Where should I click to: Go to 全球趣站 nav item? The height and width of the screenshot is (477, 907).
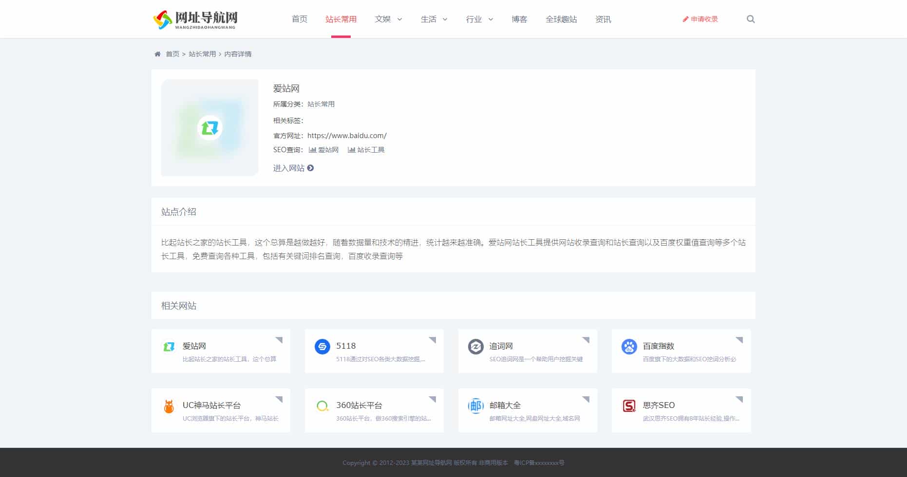[x=561, y=19]
